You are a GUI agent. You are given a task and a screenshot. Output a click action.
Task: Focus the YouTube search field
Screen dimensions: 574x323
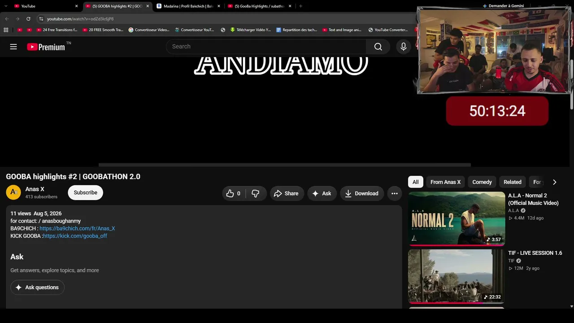pyautogui.click(x=266, y=47)
